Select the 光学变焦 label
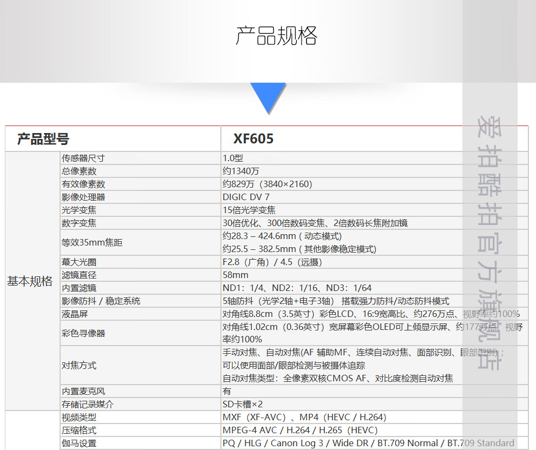This screenshot has height=450, width=536. point(79,210)
